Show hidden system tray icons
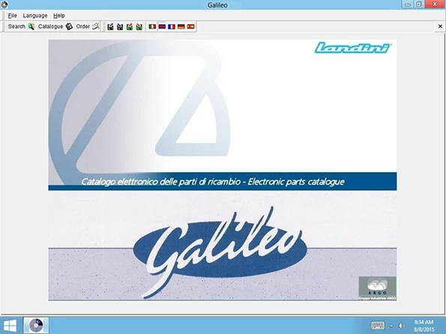Viewport: 446px width, 334px height. 391,326
